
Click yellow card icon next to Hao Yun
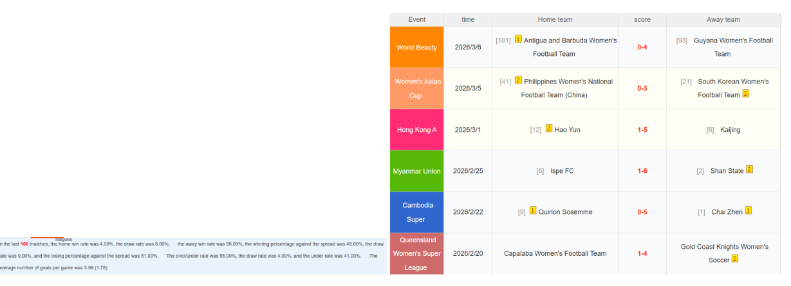(549, 129)
